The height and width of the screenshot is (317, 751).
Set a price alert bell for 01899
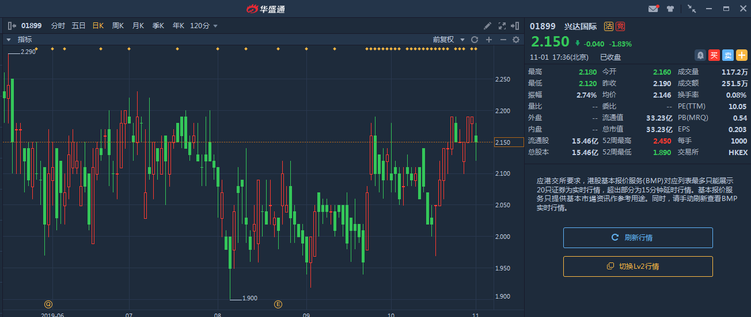[700, 55]
